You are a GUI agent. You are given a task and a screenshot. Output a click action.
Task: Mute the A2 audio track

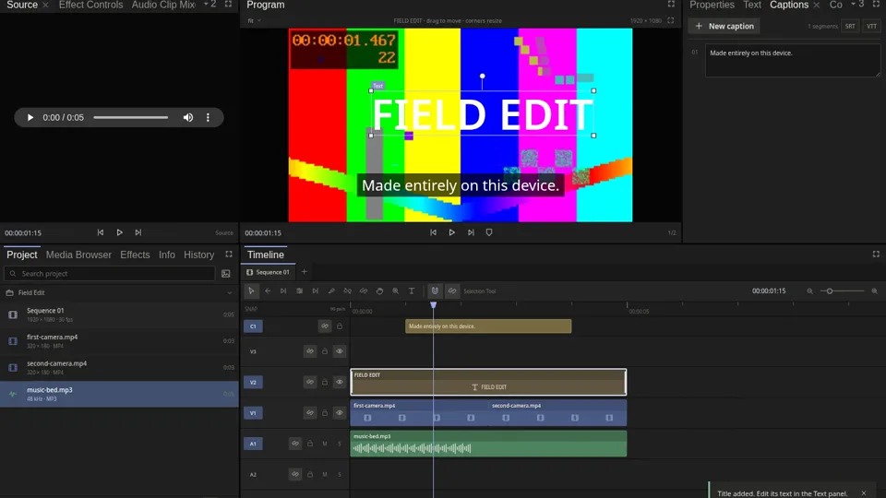point(325,474)
